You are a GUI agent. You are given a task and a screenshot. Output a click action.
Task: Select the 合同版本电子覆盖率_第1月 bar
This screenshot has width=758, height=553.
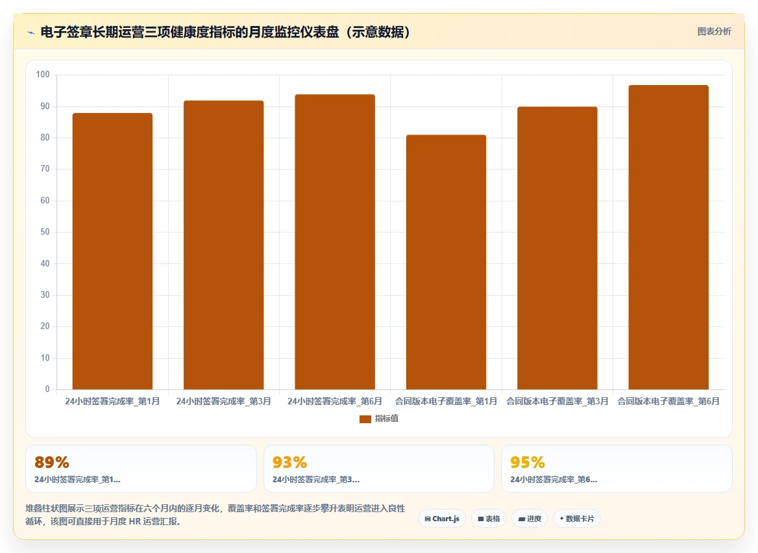(x=446, y=262)
